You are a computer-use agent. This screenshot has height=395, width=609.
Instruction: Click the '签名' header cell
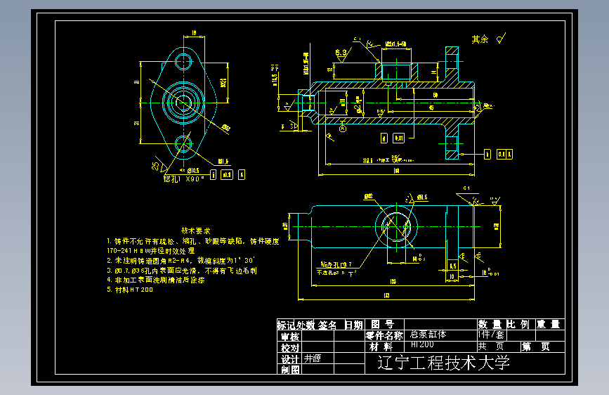tap(327, 325)
